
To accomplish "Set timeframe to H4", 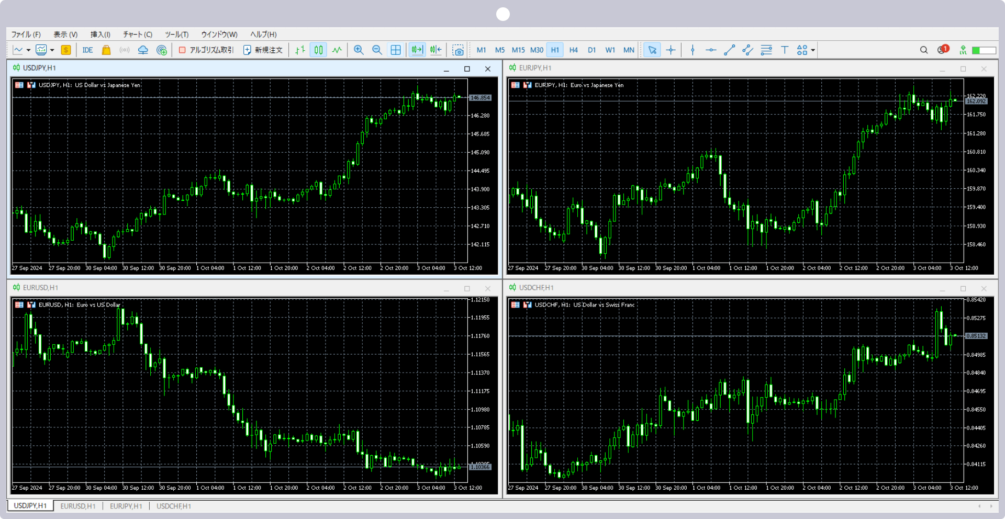I will pyautogui.click(x=574, y=50).
